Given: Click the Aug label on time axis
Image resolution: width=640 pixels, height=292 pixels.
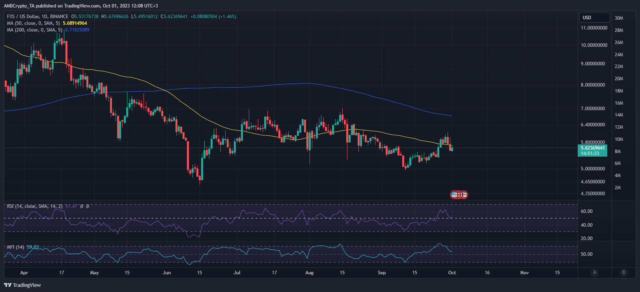Looking at the screenshot, I should tap(310, 273).
